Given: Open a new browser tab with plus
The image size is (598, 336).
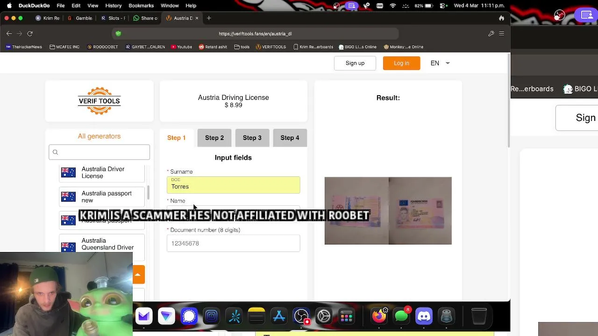Looking at the screenshot, I should coord(209,18).
